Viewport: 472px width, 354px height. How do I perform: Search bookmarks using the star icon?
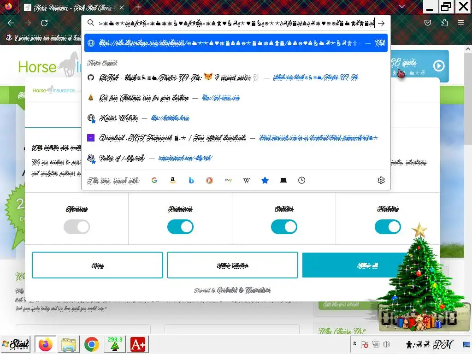pyautogui.click(x=265, y=180)
